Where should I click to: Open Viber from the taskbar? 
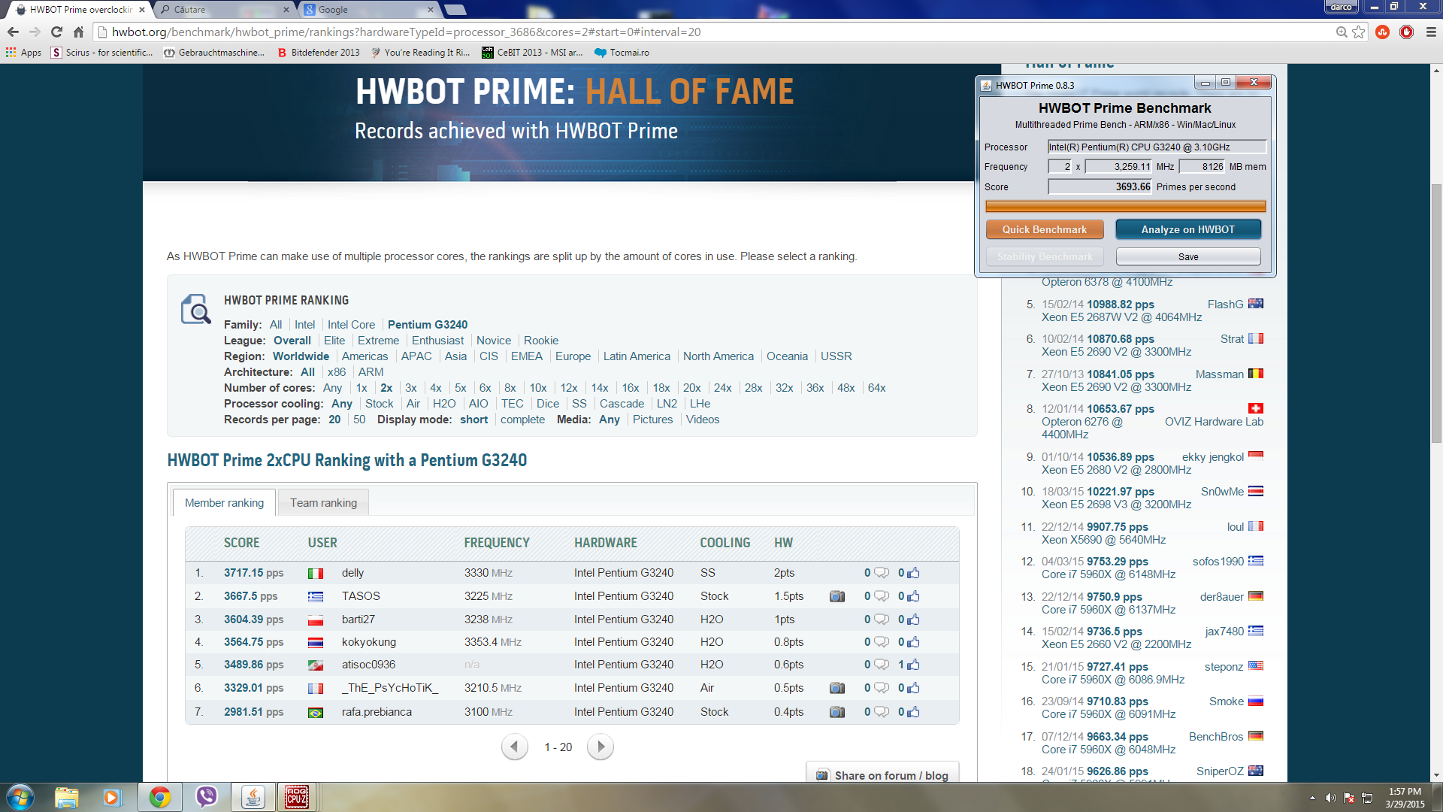pos(206,797)
